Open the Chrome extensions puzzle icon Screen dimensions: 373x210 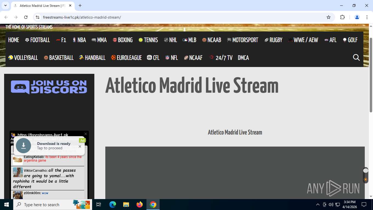tap(342, 17)
